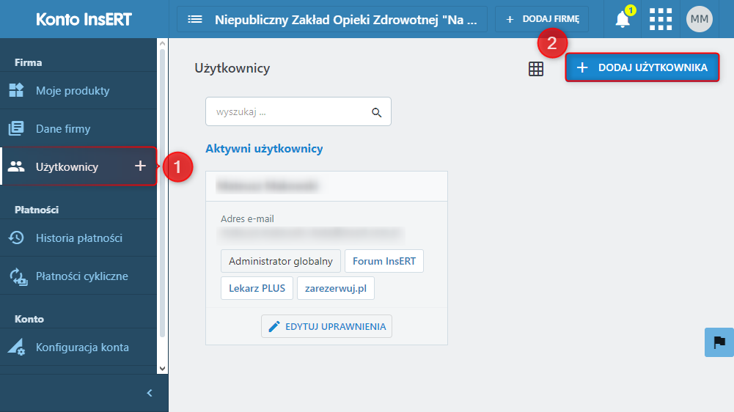Open Moje produkty in sidebar
Viewport: 734px width, 412px height.
(78, 90)
